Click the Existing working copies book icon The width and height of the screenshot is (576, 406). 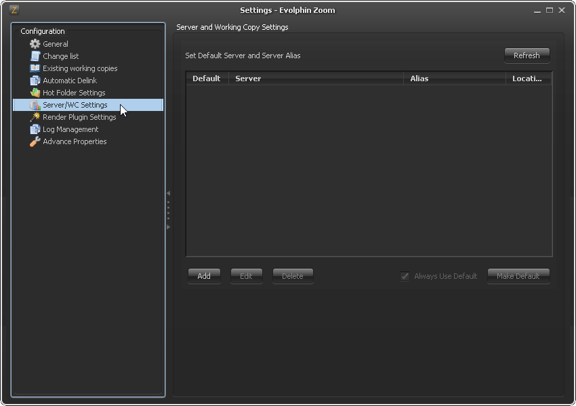click(x=35, y=68)
